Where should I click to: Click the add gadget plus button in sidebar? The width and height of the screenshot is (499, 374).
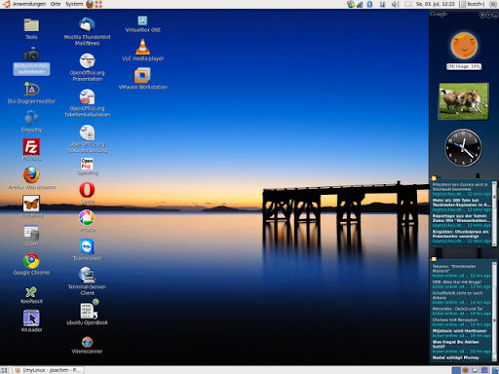tap(482, 15)
